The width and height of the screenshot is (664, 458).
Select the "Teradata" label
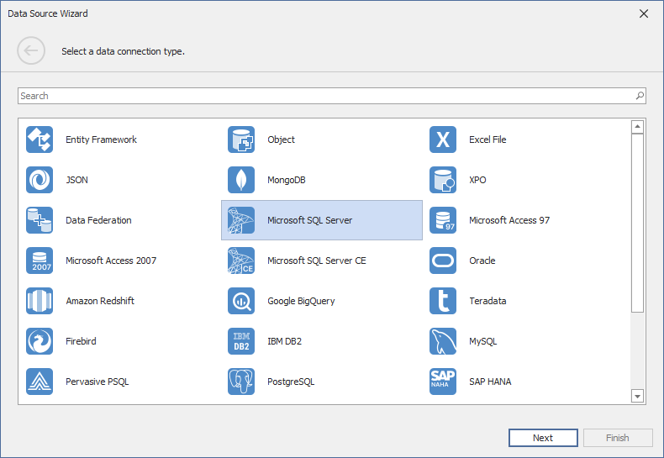click(487, 301)
